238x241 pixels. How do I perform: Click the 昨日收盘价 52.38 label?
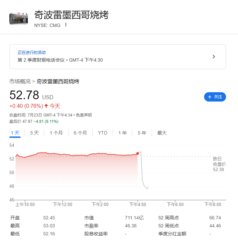[x=219, y=164]
